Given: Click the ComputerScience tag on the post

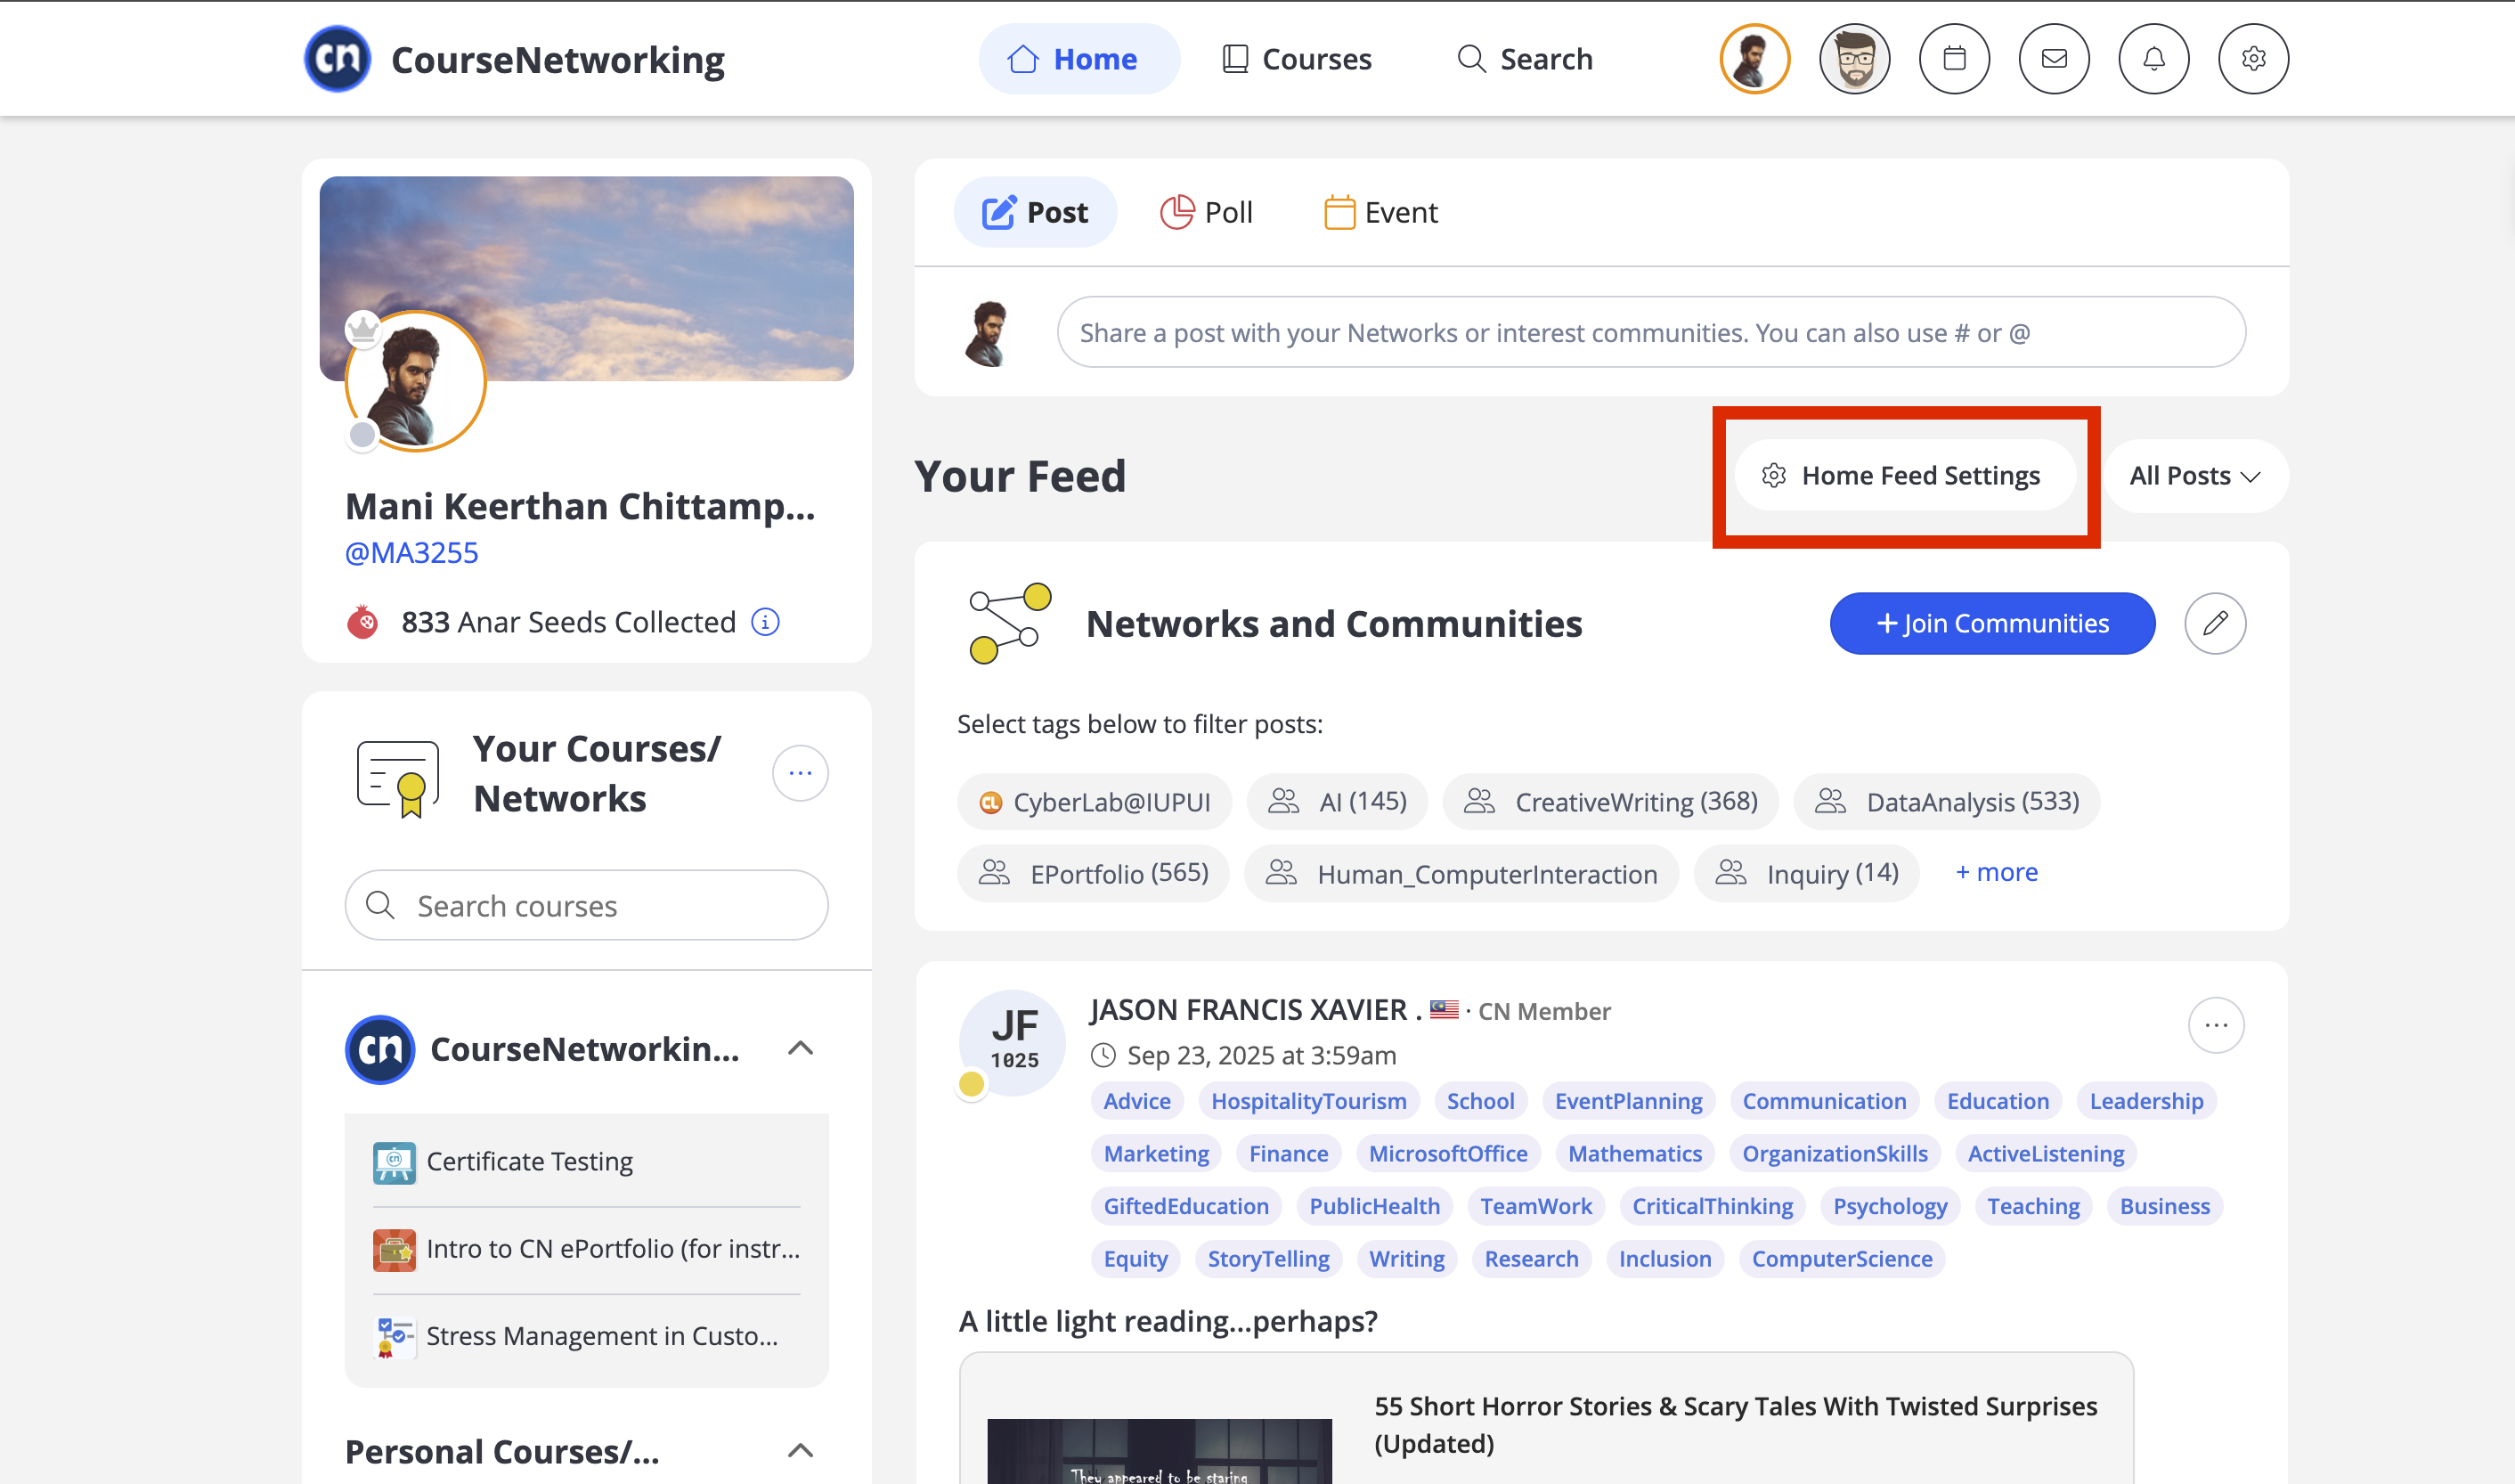Looking at the screenshot, I should pyautogui.click(x=1841, y=1259).
